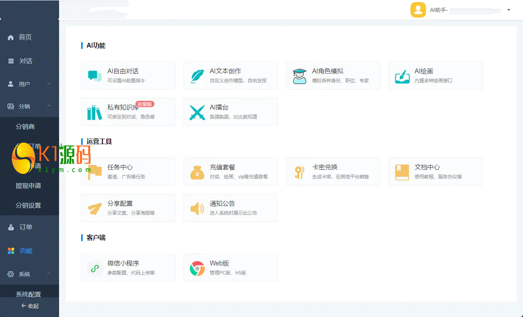Viewport: 523px width, 317px height.
Task: Expand the 用户 sidebar menu
Action: click(29, 84)
